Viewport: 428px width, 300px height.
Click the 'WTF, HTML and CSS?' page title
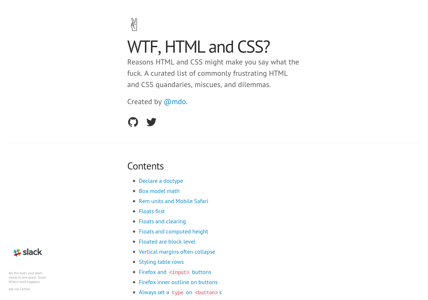coord(198,46)
